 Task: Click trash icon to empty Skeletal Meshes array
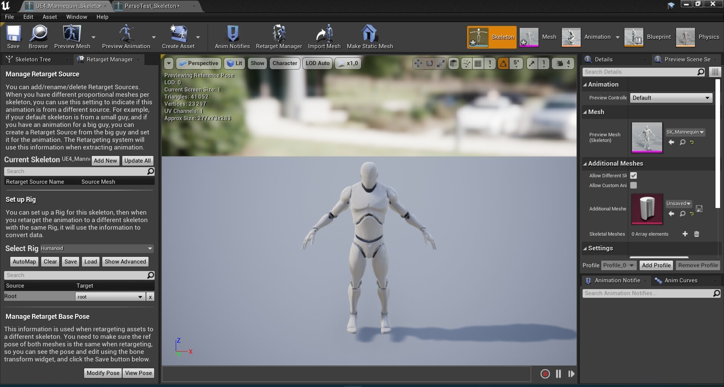696,234
